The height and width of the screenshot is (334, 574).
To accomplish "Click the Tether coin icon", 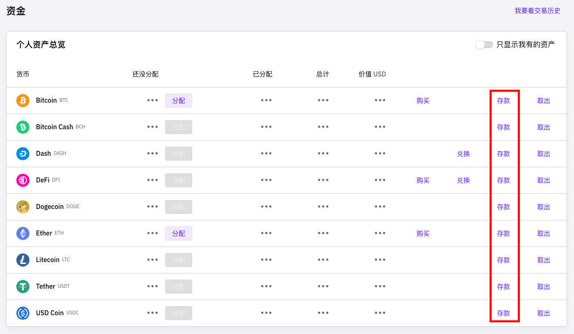I will point(23,287).
